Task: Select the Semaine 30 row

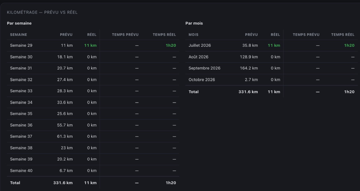Action: pyautogui.click(x=93, y=57)
